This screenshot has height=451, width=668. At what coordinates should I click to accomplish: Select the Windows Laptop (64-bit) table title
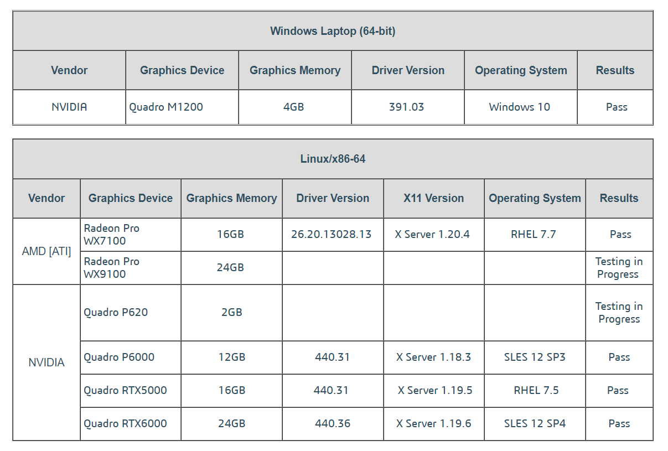[x=333, y=31]
